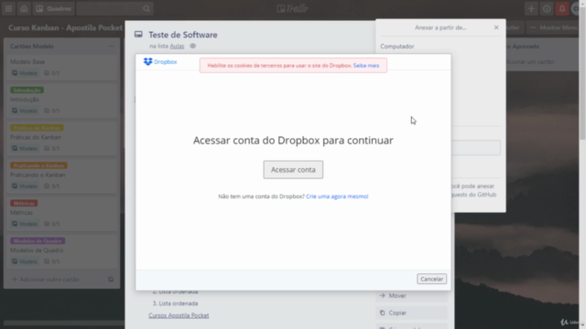Click the Modelo badge on the Modelo Base card

pos(25,73)
